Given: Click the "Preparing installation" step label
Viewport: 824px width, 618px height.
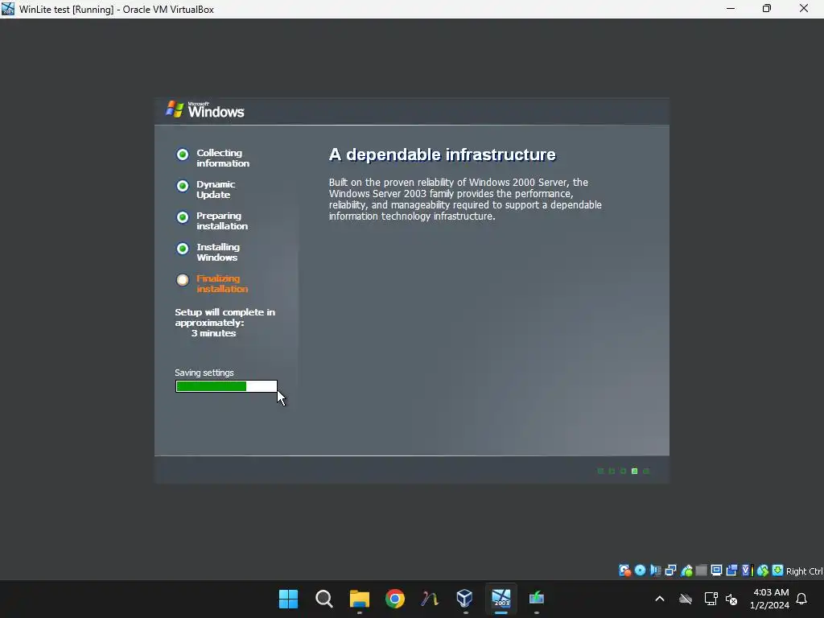Looking at the screenshot, I should pyautogui.click(x=222, y=220).
